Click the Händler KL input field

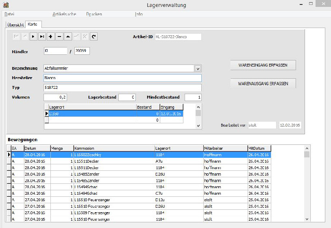click(56, 51)
